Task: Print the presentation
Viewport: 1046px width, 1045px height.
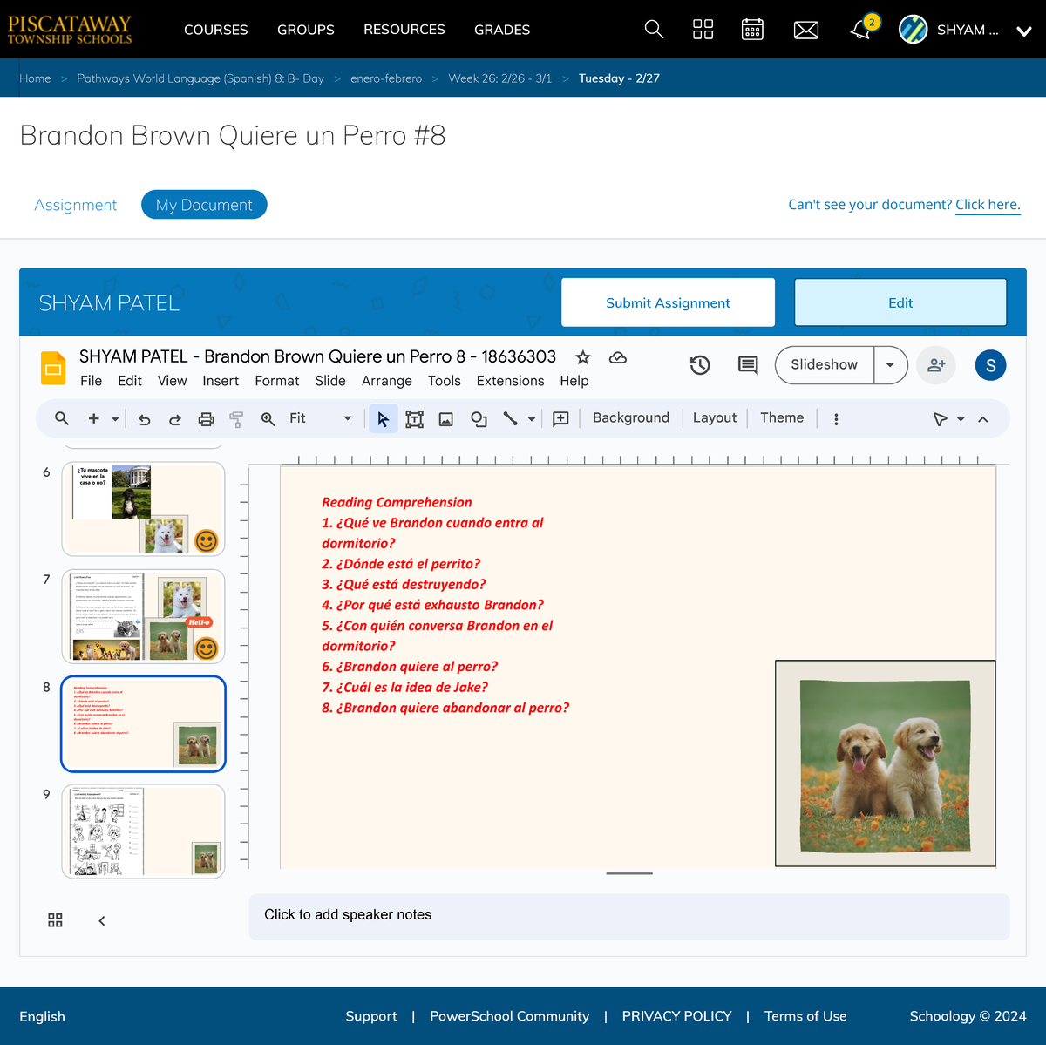Action: point(206,418)
